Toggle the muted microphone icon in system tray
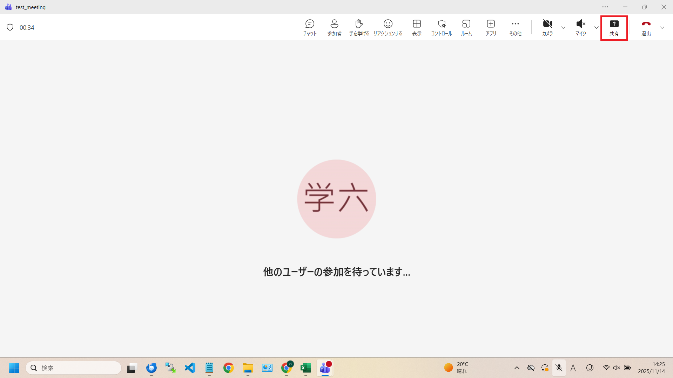 click(x=559, y=368)
